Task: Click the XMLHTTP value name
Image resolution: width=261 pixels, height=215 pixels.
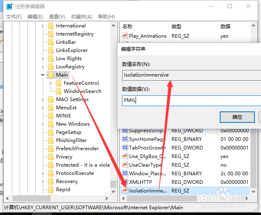Action: 141,182
